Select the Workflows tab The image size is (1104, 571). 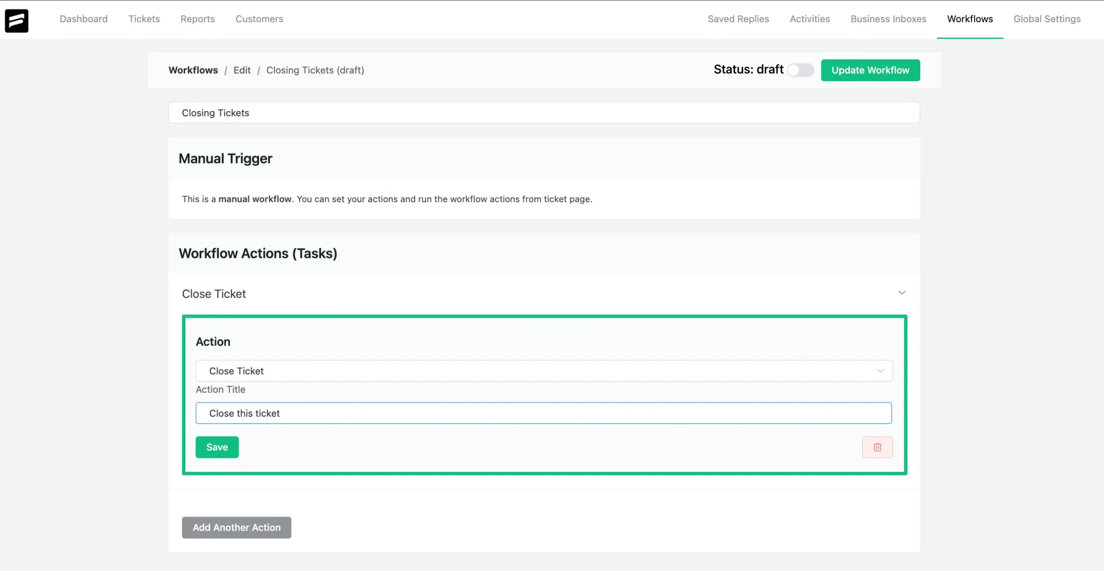tap(969, 19)
